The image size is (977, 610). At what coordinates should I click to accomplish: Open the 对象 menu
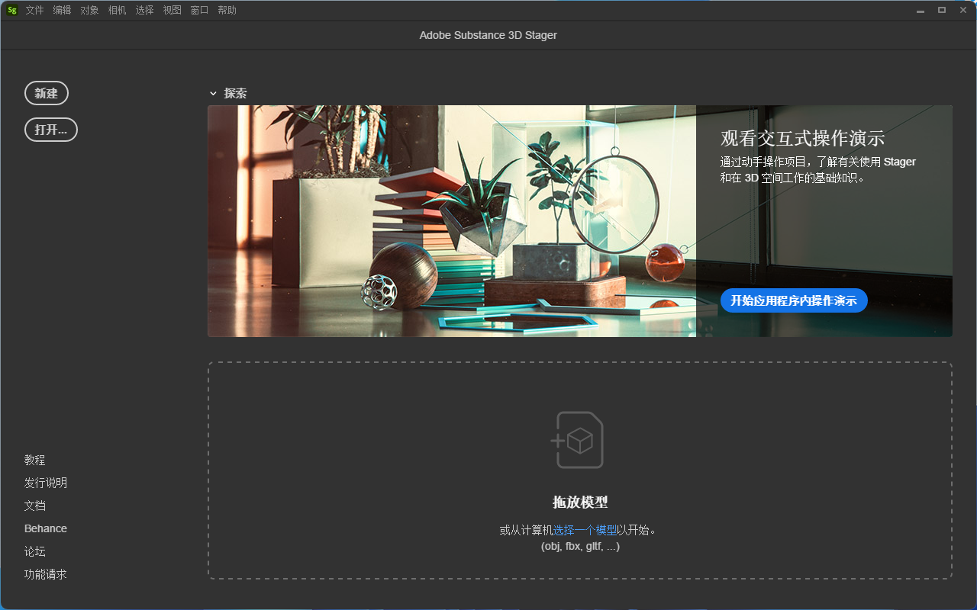[x=90, y=10]
